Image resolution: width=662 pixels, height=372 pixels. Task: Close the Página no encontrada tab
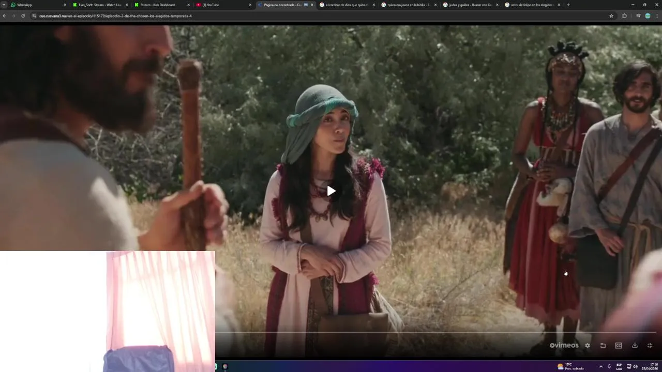pos(312,5)
